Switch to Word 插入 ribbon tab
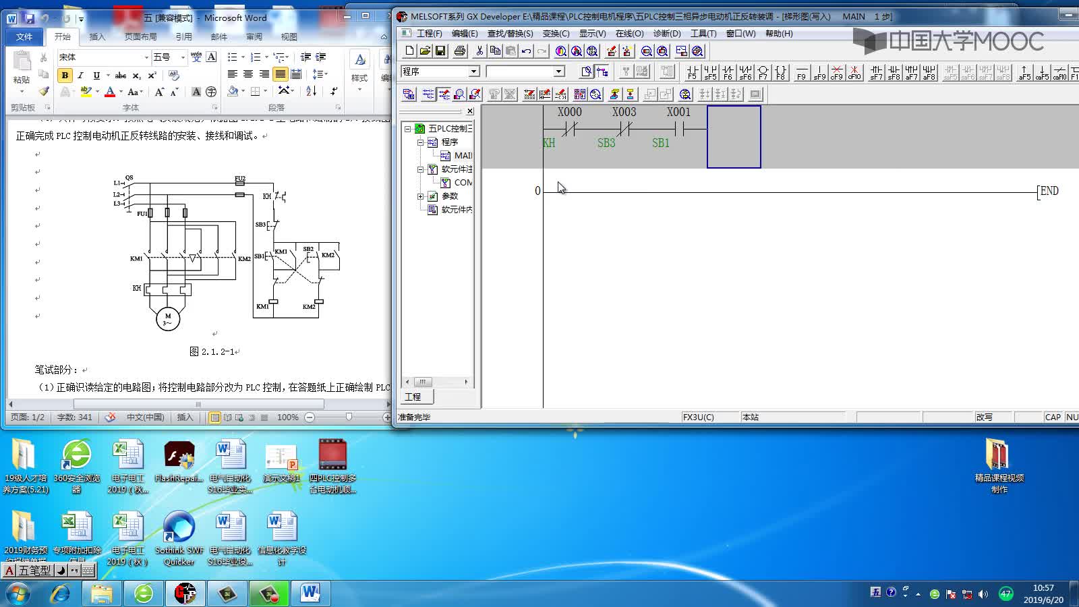 coord(98,36)
